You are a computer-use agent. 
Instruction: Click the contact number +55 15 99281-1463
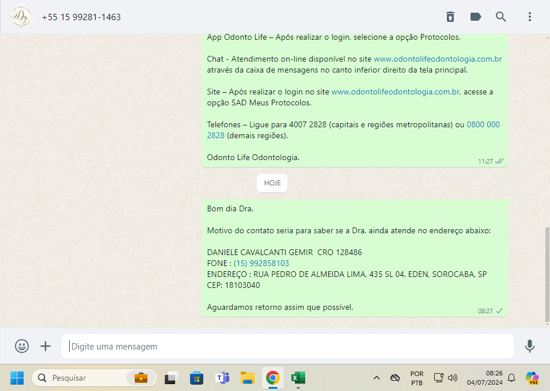coord(81,17)
